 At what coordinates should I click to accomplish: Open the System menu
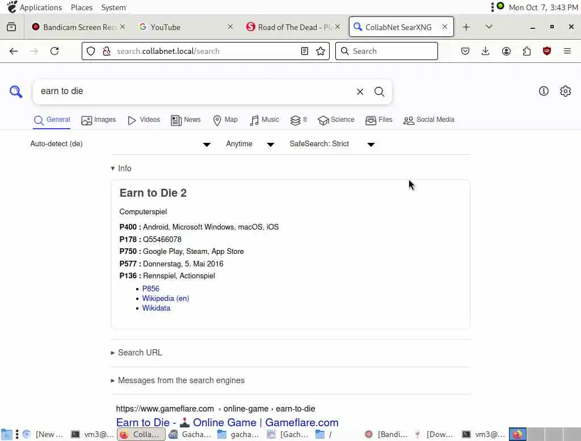pyautogui.click(x=113, y=7)
